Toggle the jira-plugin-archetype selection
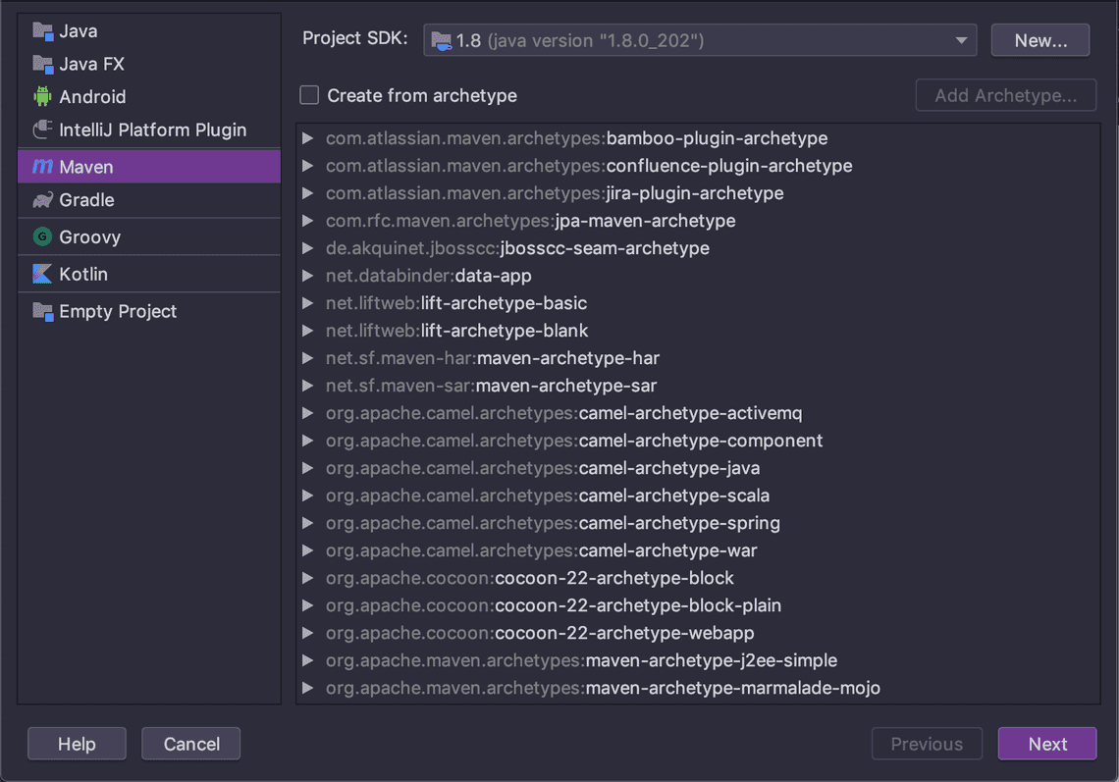 click(555, 193)
